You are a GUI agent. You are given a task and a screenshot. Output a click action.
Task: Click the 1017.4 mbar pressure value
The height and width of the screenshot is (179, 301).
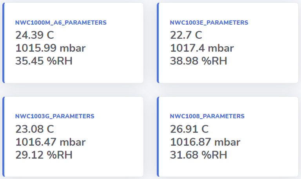coord(202,48)
